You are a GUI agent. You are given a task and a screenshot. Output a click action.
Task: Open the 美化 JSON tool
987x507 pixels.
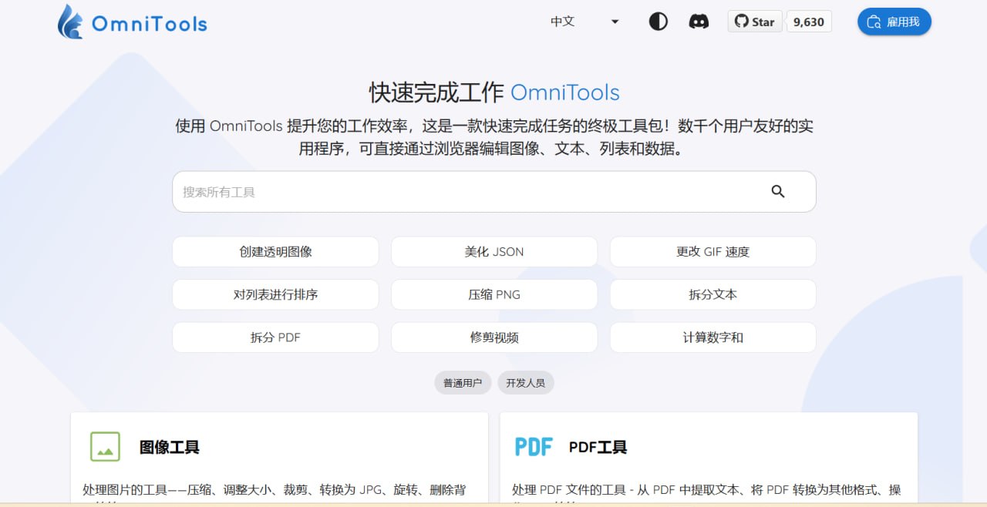point(494,252)
